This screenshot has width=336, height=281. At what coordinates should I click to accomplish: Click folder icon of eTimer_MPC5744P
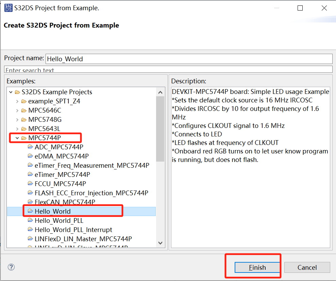30,174
